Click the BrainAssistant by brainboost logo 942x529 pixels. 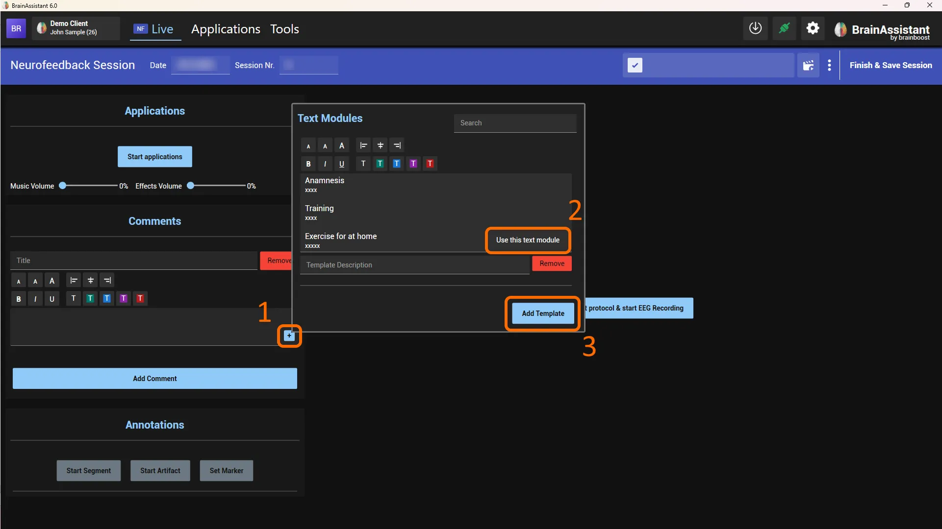tap(882, 30)
